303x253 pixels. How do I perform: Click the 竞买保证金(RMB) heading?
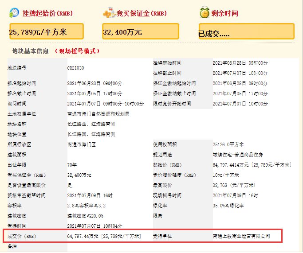click(142, 13)
